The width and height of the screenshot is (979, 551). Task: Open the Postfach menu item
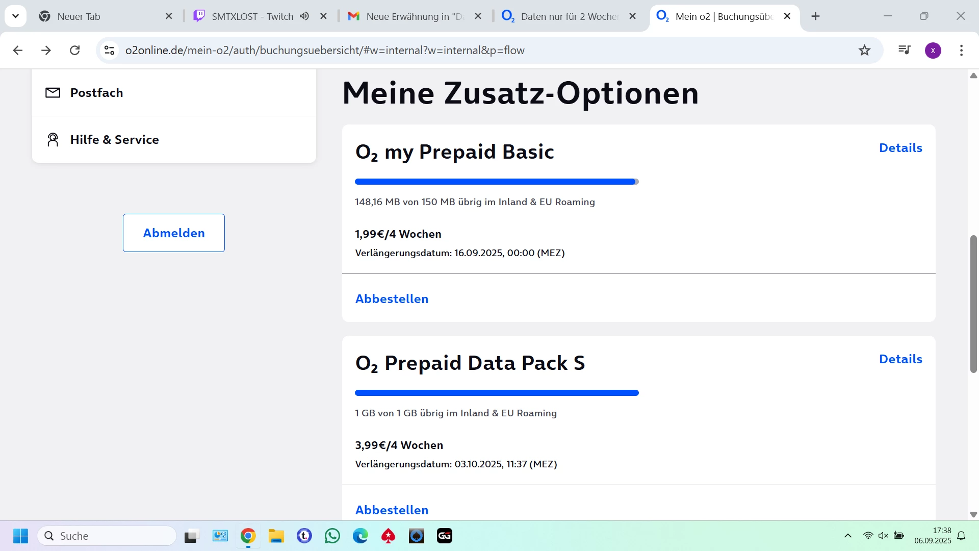(x=96, y=93)
